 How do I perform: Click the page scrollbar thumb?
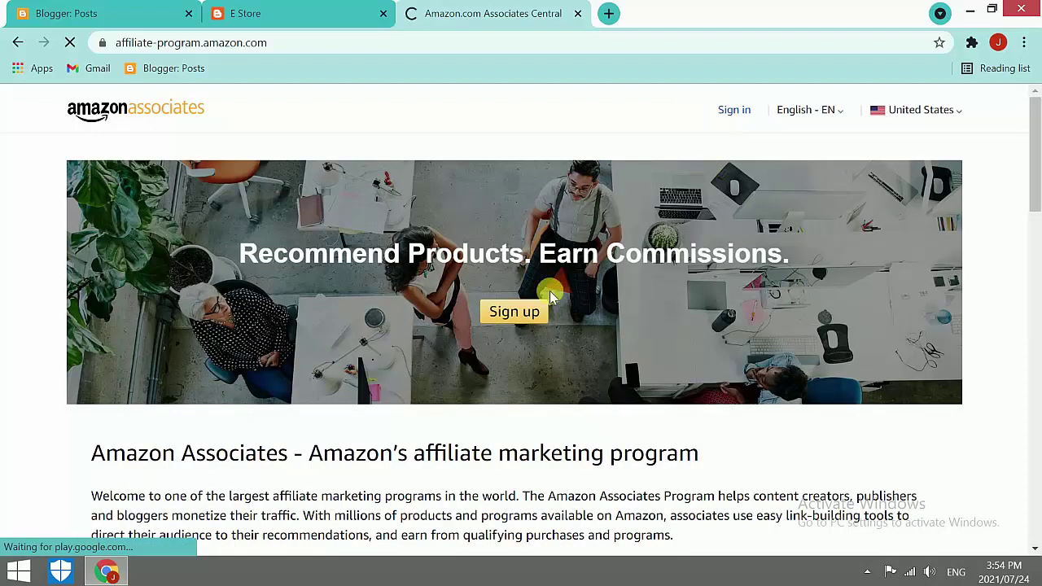point(1035,155)
